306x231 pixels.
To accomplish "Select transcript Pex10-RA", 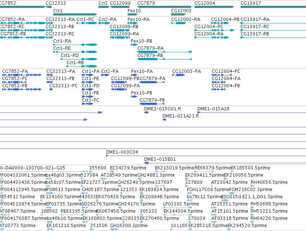I will pos(133,23).
